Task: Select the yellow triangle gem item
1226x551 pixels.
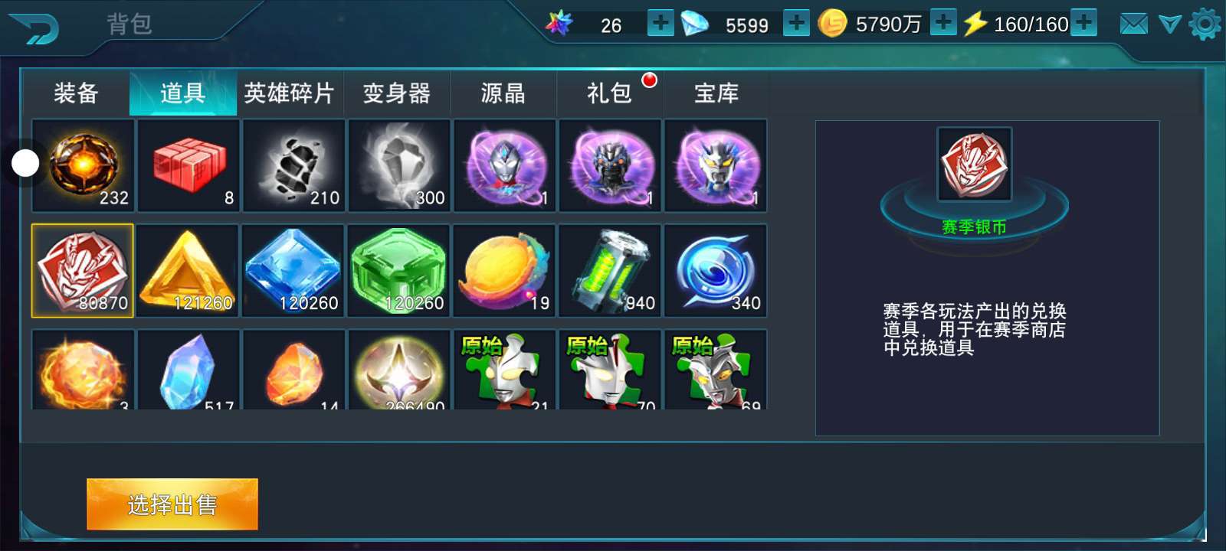Action: coord(188,270)
